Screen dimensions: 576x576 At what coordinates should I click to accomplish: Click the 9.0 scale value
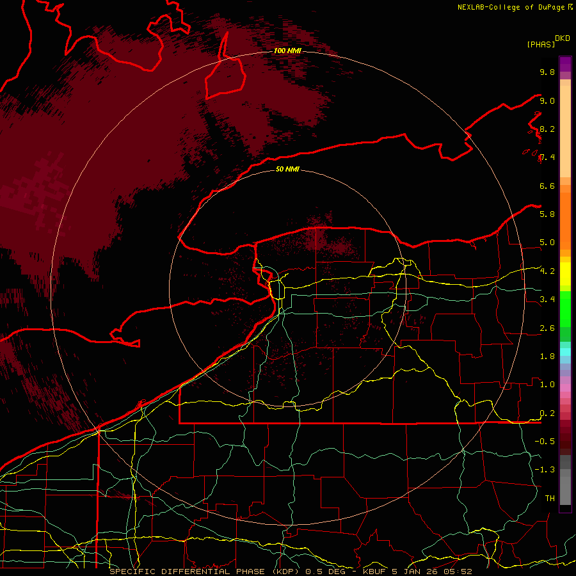coord(547,100)
